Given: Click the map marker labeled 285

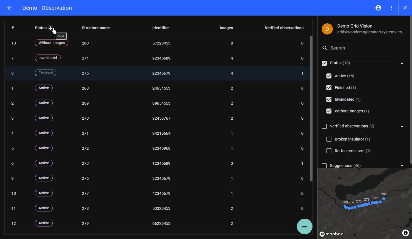Looking at the screenshot, I should (384, 199).
